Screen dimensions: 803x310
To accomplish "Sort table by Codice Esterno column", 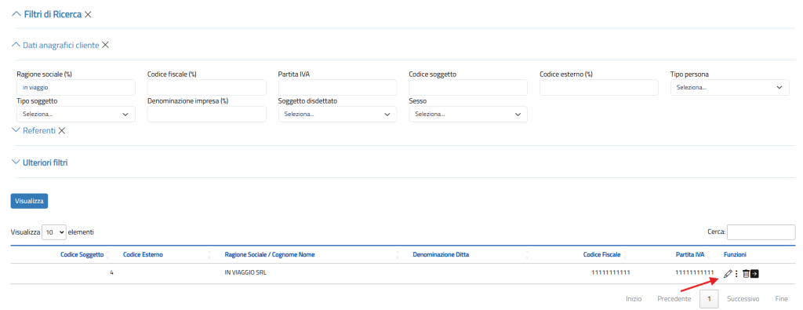I will click(143, 254).
